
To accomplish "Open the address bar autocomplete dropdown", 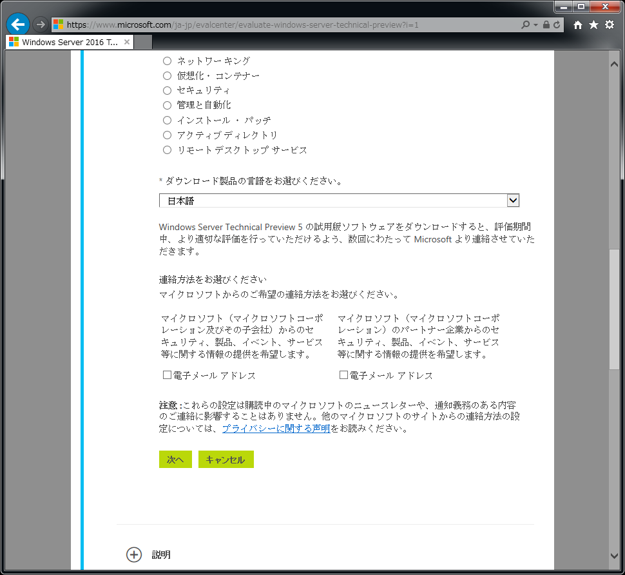I will pos(535,24).
